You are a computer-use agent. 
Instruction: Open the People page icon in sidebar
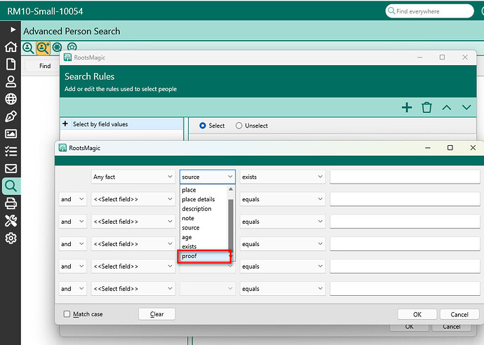[11, 81]
